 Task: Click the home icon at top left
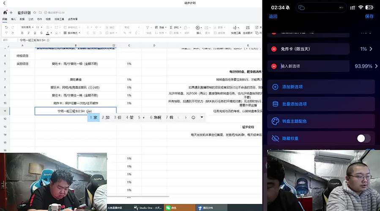[x=5, y=13]
